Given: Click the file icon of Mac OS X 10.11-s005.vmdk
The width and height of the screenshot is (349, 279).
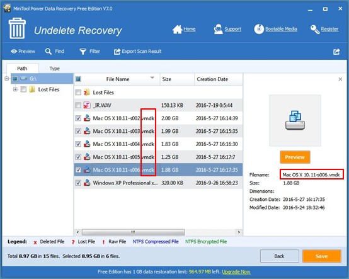Looking at the screenshot, I should (x=87, y=157).
